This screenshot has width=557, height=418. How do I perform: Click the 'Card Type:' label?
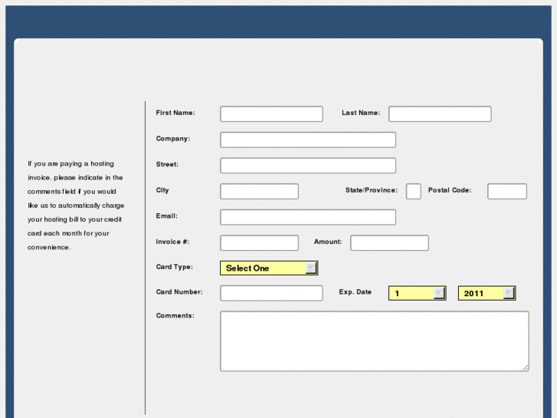click(175, 267)
